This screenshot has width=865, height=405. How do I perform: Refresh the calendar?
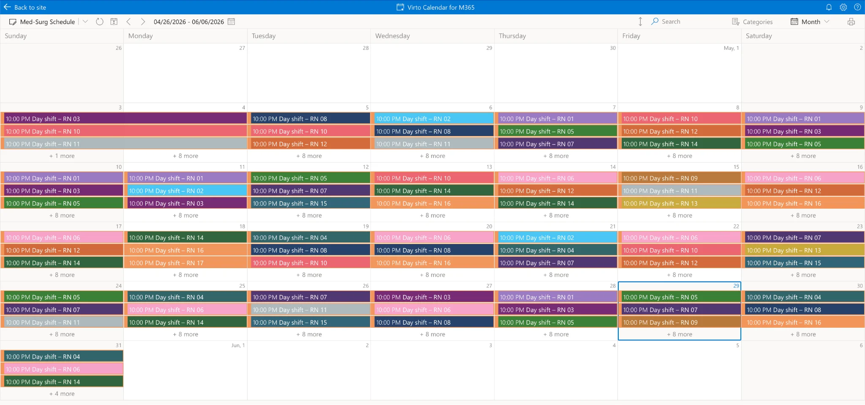click(100, 22)
